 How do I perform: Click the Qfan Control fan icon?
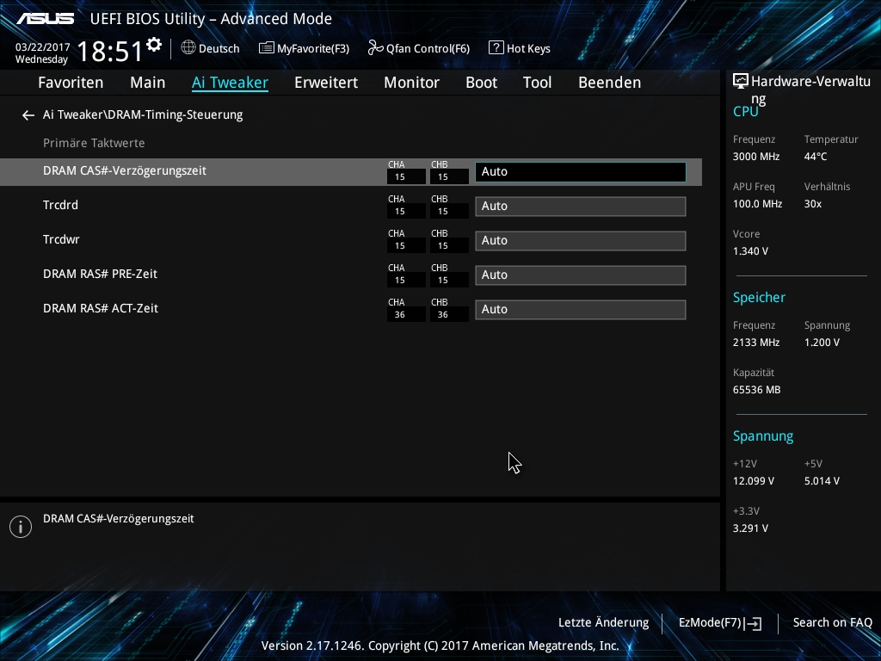(375, 48)
